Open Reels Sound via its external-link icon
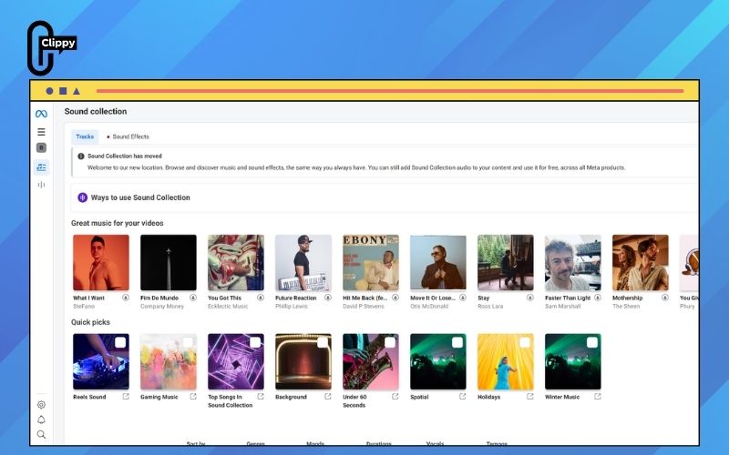 coord(126,397)
